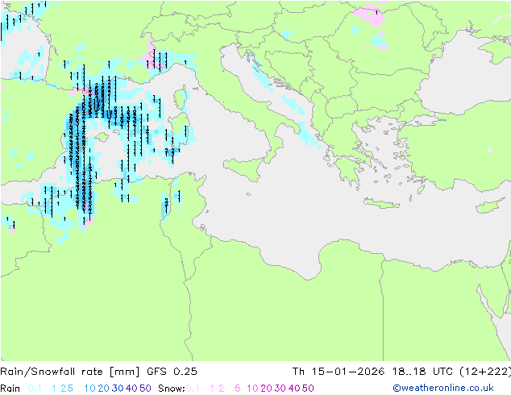Select the rain legend value 0.1

35,389
